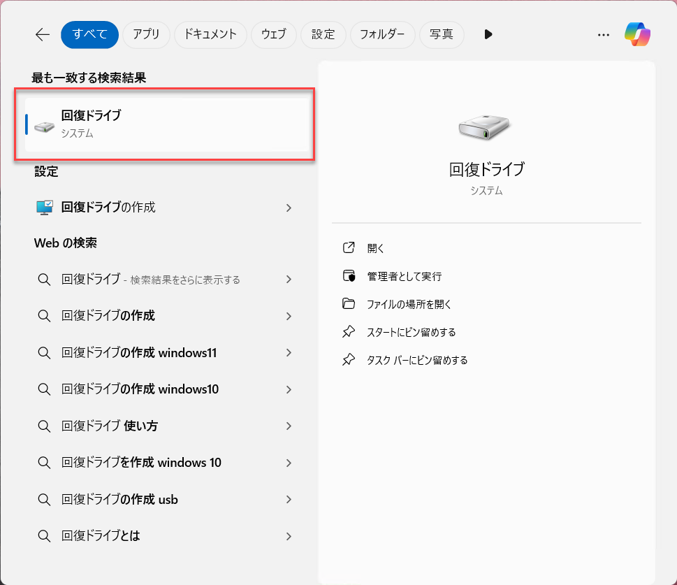Expand chevron for 回復ドライブの作成 windows11
Screen dimensions: 677x585
point(289,352)
